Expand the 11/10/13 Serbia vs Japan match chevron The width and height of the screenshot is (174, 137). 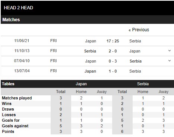170,51
